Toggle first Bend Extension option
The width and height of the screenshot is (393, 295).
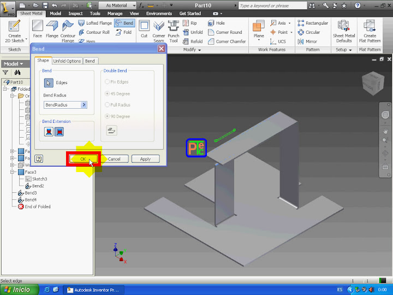[x=49, y=132]
